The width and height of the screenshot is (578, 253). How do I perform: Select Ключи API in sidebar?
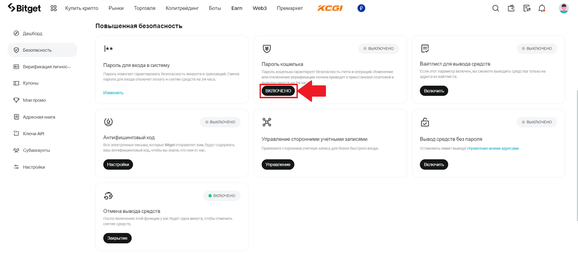pyautogui.click(x=34, y=134)
